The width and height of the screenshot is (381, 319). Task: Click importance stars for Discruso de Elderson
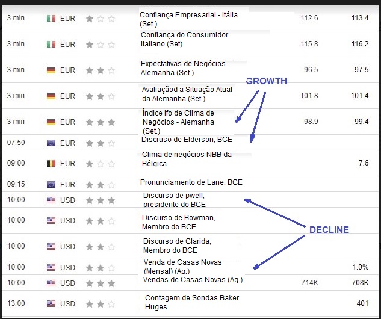[101, 143]
